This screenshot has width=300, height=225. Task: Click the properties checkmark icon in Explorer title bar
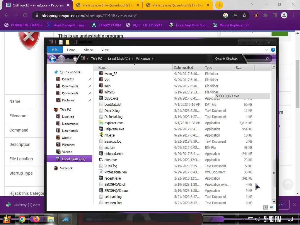coord(61,42)
